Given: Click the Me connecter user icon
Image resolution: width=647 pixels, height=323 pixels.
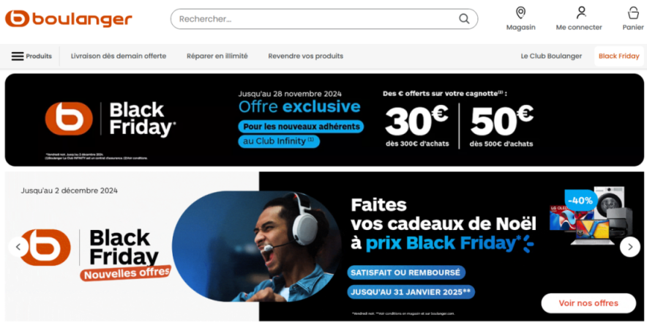Looking at the screenshot, I should pyautogui.click(x=581, y=12).
